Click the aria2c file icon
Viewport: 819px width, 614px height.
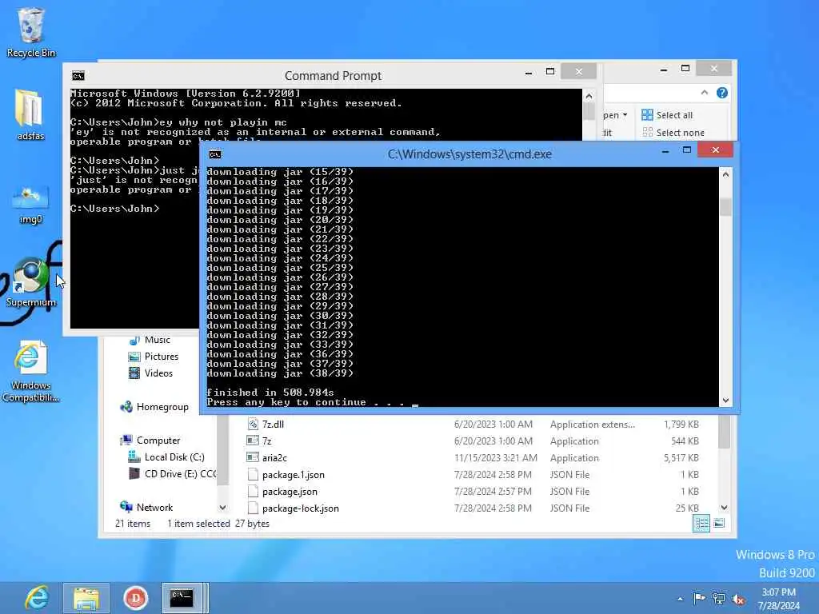[253, 457]
